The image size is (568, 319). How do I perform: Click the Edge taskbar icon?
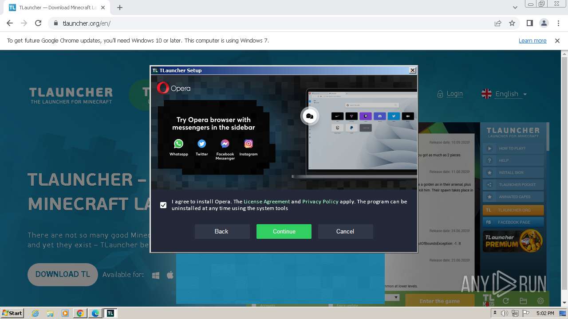tap(95, 313)
